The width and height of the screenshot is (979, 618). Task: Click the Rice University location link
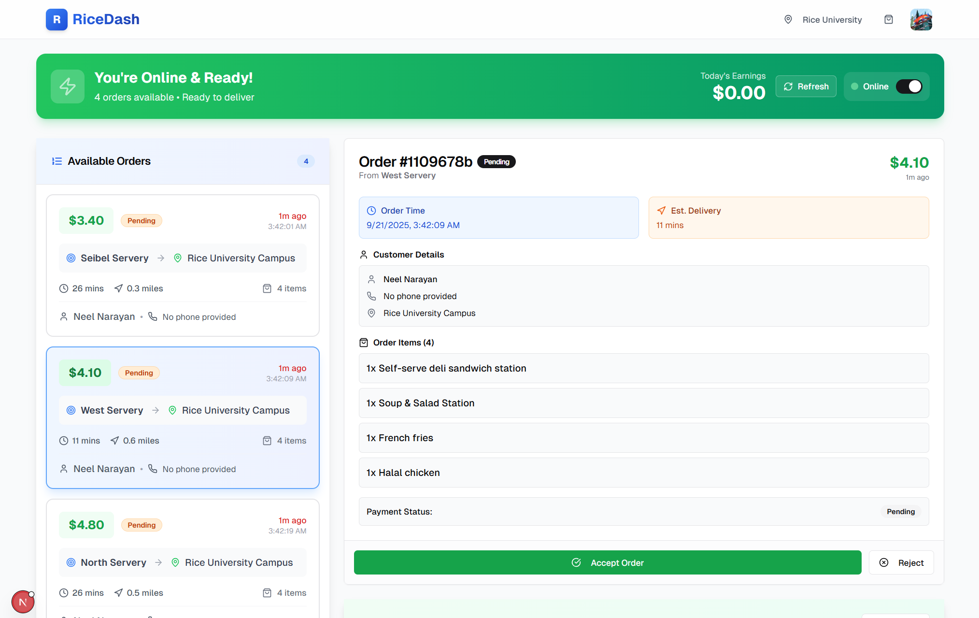point(832,20)
